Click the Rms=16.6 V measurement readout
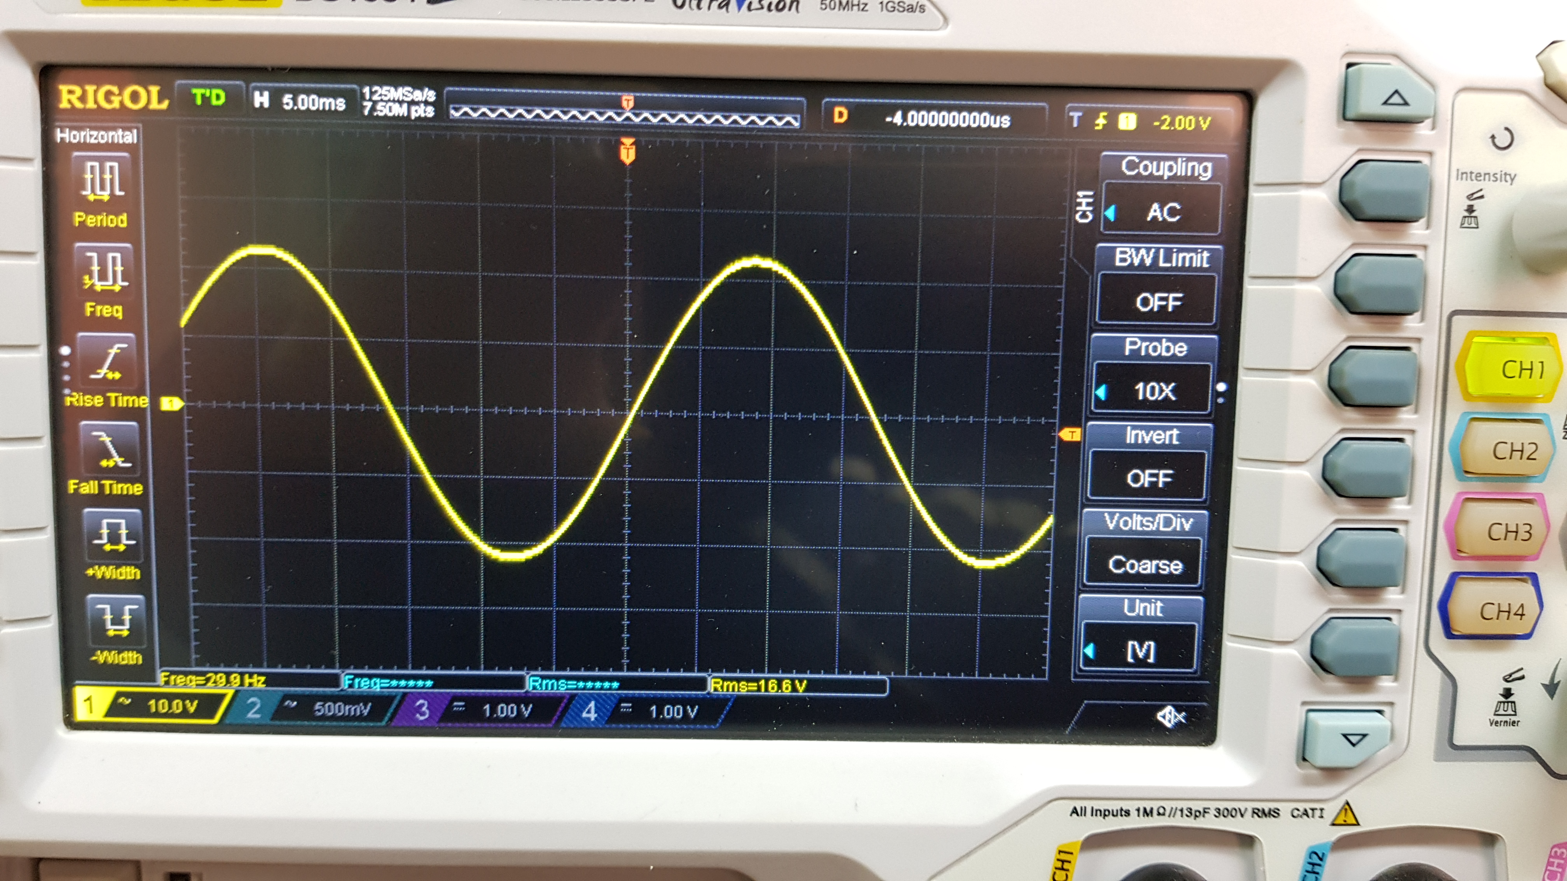This screenshot has height=881, width=1567. tap(759, 686)
